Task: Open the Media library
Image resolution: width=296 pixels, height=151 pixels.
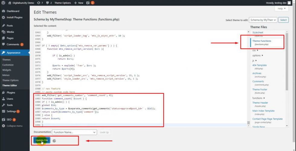Action: 10,32
